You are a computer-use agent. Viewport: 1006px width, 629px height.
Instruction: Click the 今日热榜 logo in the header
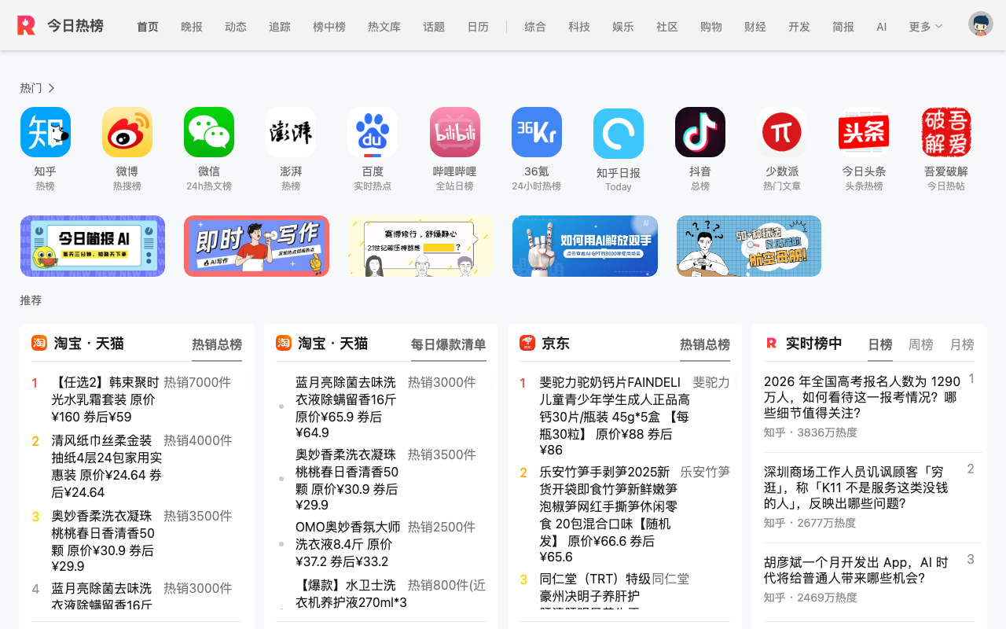click(x=60, y=25)
